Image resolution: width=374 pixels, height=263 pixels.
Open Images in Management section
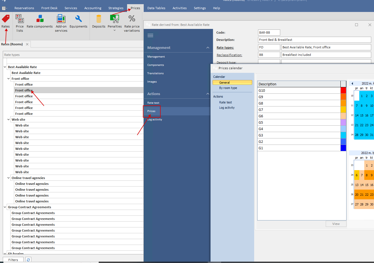[152, 82]
